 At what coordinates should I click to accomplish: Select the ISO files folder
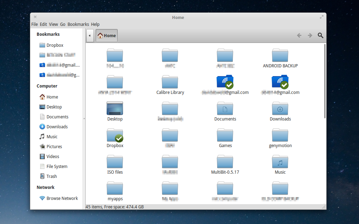pyautogui.click(x=115, y=165)
